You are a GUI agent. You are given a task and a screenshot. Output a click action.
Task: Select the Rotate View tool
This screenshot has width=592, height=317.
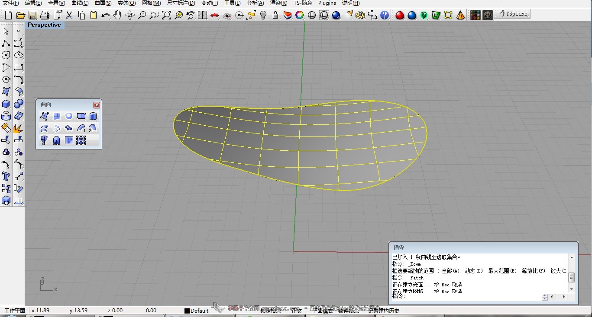coord(129,15)
